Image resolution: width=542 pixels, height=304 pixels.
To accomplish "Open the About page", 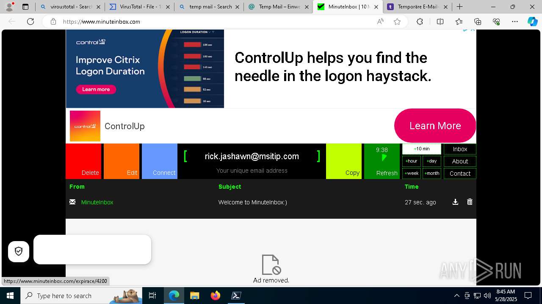I will tap(460, 161).
